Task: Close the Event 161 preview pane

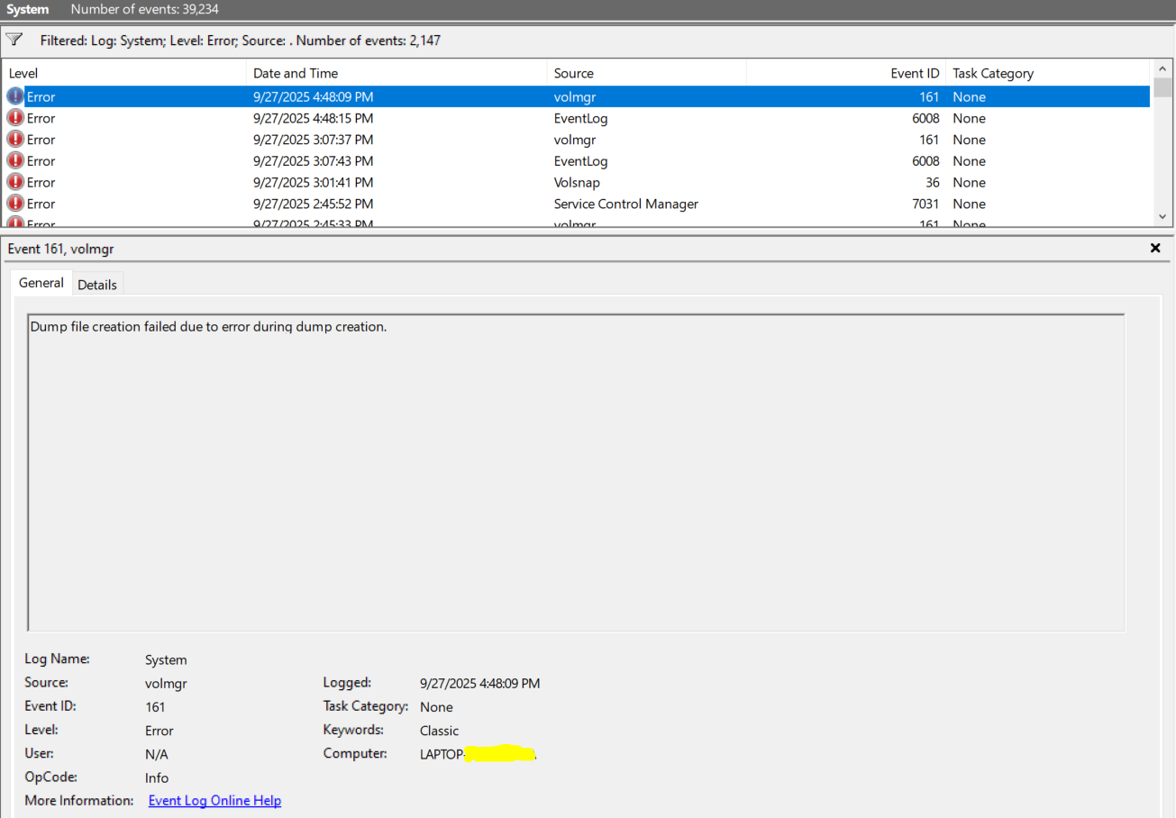Action: (1155, 248)
